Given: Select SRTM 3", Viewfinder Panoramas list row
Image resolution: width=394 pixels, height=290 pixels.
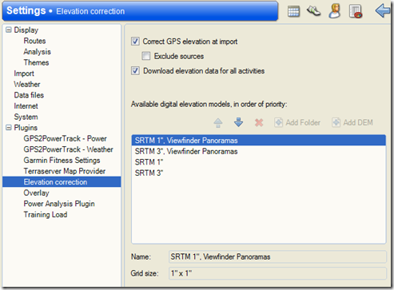Looking at the screenshot, I should point(258,151).
